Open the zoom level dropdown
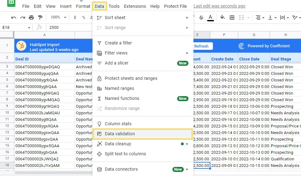The height and width of the screenshot is (176, 301). tap(57, 18)
